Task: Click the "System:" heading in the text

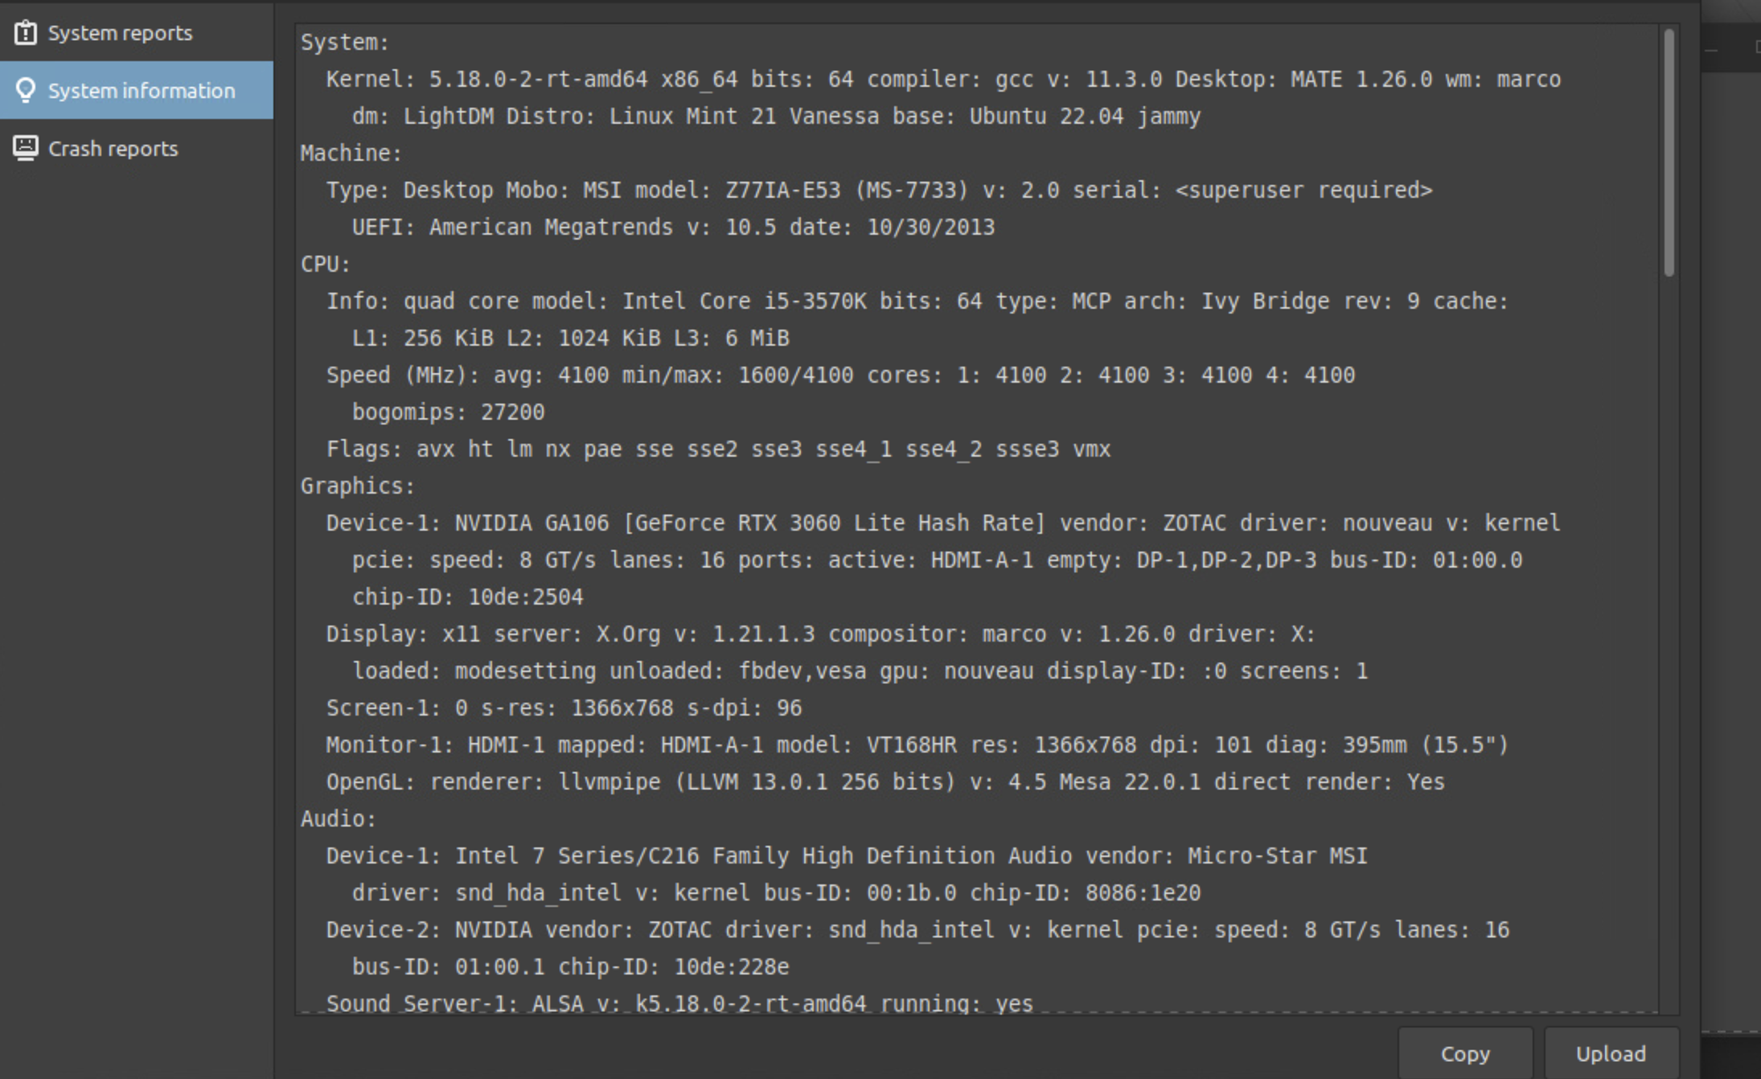Action: pyautogui.click(x=345, y=43)
